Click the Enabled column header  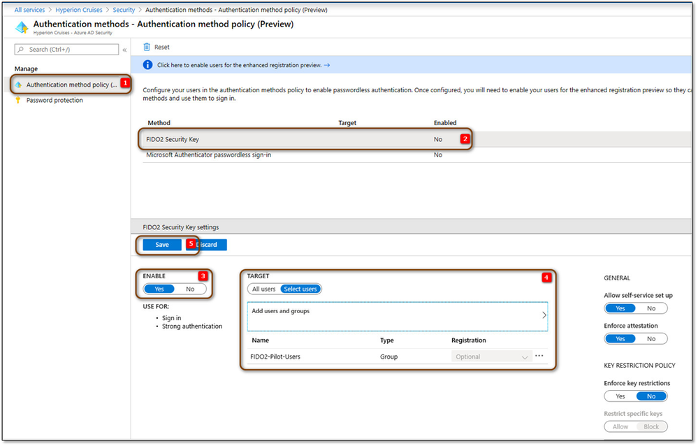445,123
